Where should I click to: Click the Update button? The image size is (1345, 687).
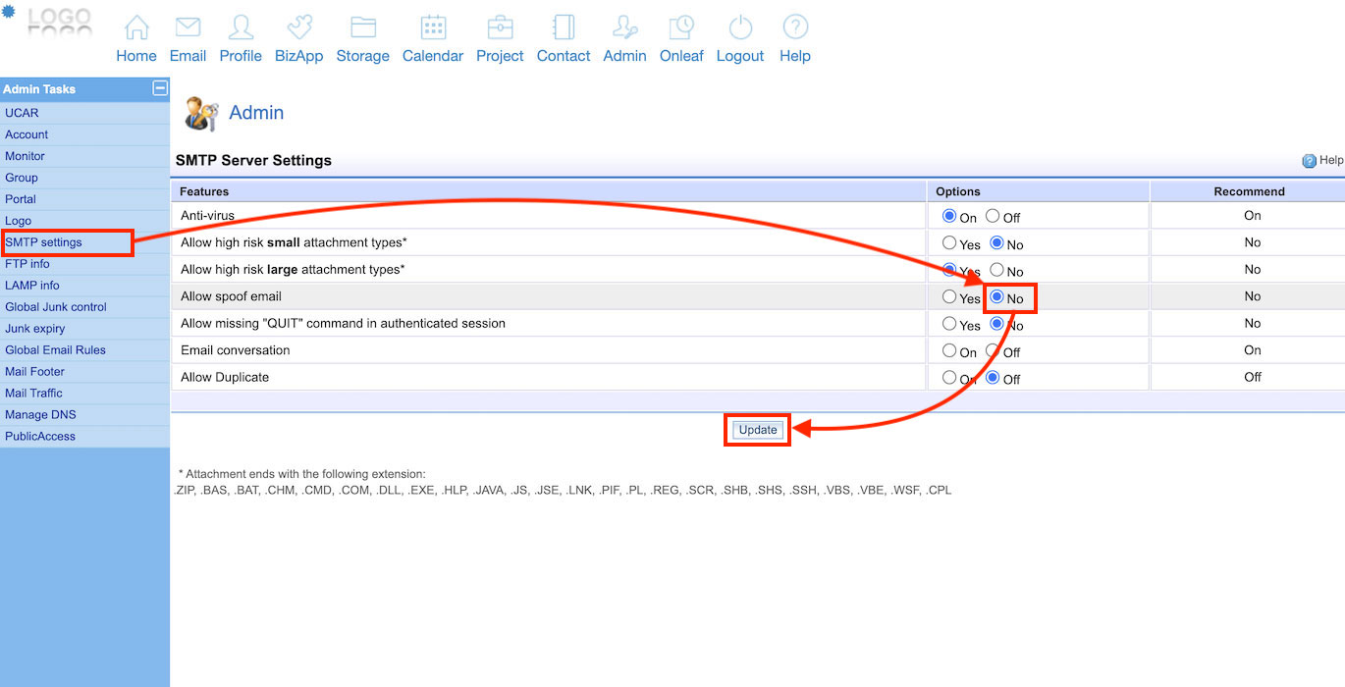click(757, 430)
